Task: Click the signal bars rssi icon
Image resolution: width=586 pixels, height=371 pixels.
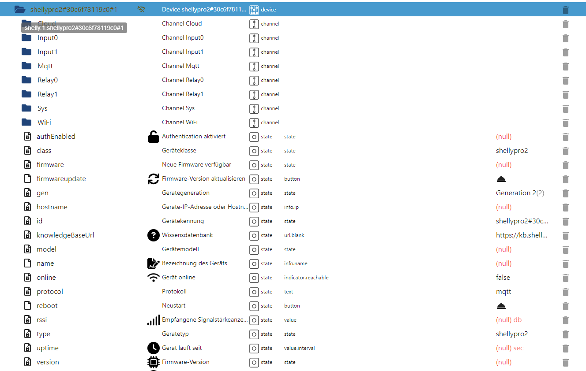Action: point(153,320)
